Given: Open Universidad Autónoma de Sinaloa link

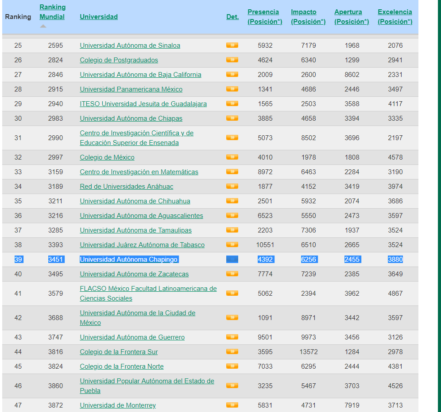Looking at the screenshot, I should pyautogui.click(x=130, y=46).
